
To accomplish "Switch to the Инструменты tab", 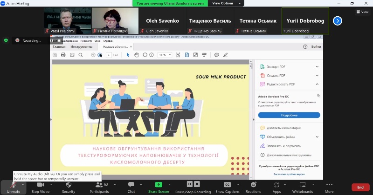I will pos(81,46).
